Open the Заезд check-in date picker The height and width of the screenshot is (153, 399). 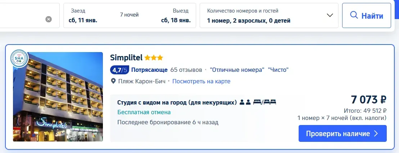click(x=83, y=15)
